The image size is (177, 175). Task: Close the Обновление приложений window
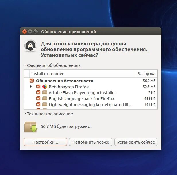[x=24, y=32]
